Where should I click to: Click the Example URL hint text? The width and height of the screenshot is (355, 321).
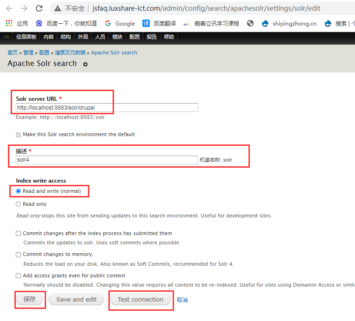point(60,118)
